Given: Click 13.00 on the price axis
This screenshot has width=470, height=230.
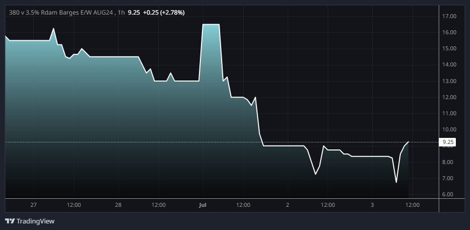Looking at the screenshot, I should (x=449, y=81).
